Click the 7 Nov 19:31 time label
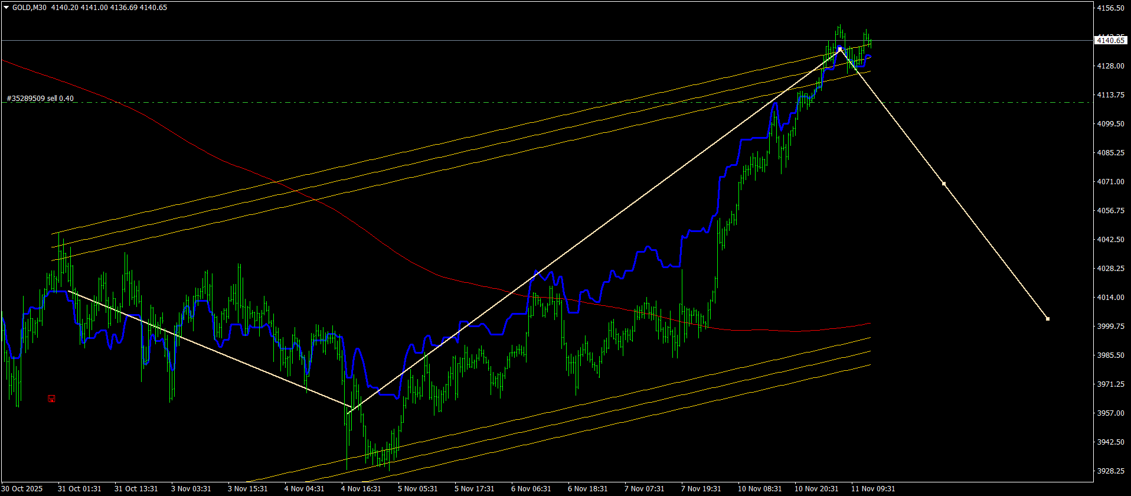Image resolution: width=1131 pixels, height=496 pixels. [x=701, y=489]
